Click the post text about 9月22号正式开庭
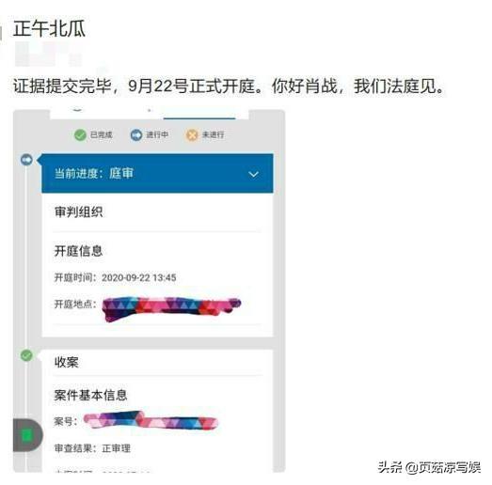Viewport: 492px width, 485px height. tap(229, 86)
